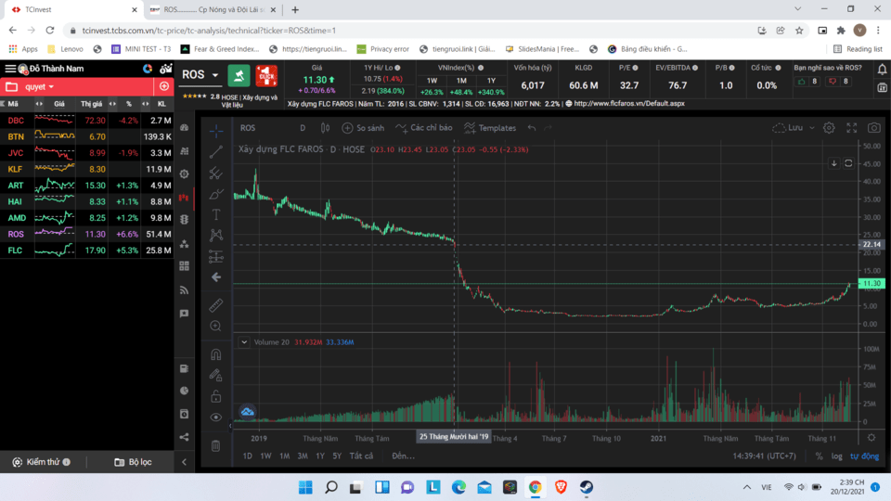Click the back arrow in drawing toolbar
Viewport: 891px width, 501px height.
(x=216, y=277)
